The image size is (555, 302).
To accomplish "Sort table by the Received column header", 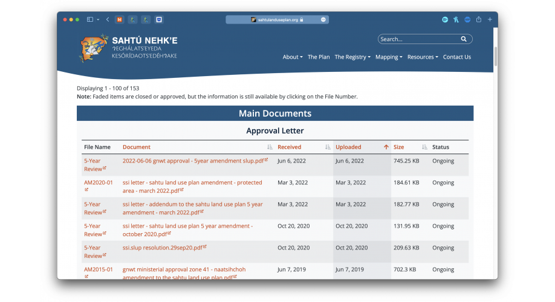I will (289, 147).
